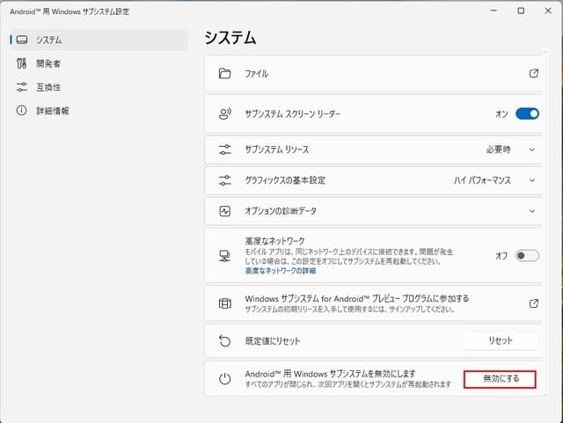Expand the サブシステム リソース dropdown chevron
This screenshot has height=423, width=563.
tap(532, 150)
